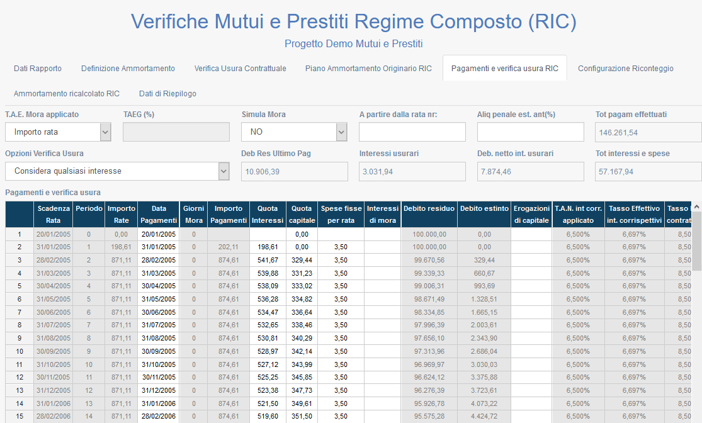Click the Debito estinto column header
Image resolution: width=702 pixels, height=423 pixels.
click(484, 215)
